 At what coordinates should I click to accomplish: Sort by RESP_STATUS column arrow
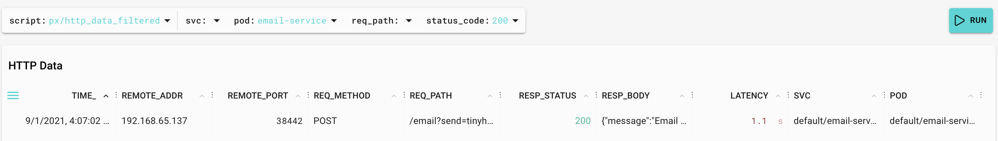(x=586, y=96)
